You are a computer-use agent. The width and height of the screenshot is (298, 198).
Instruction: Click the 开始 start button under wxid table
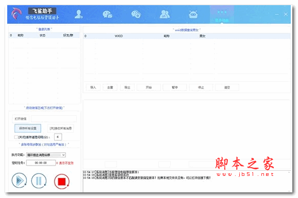(x=148, y=87)
